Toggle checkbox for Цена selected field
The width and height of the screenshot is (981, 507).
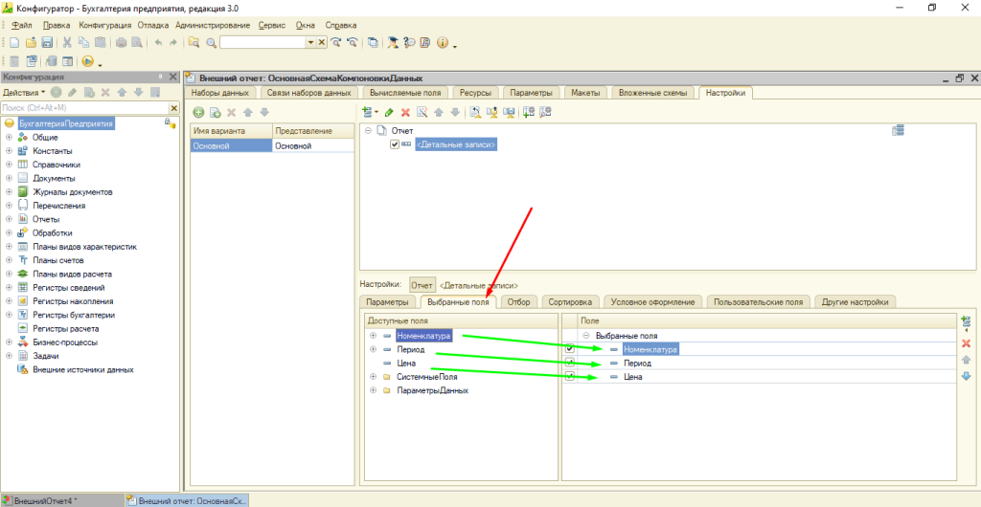[x=570, y=377]
